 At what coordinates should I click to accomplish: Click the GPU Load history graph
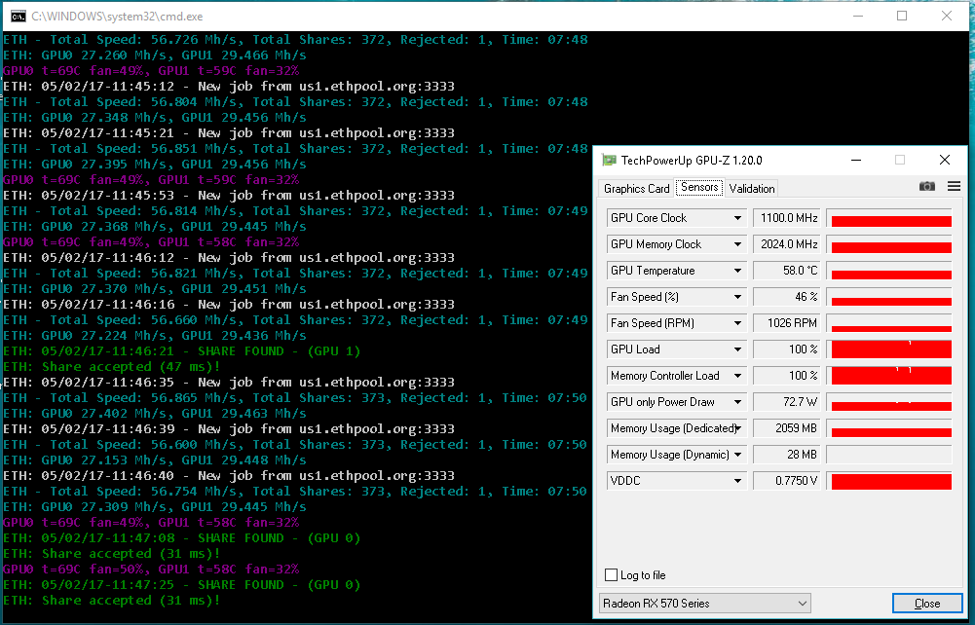pyautogui.click(x=889, y=349)
